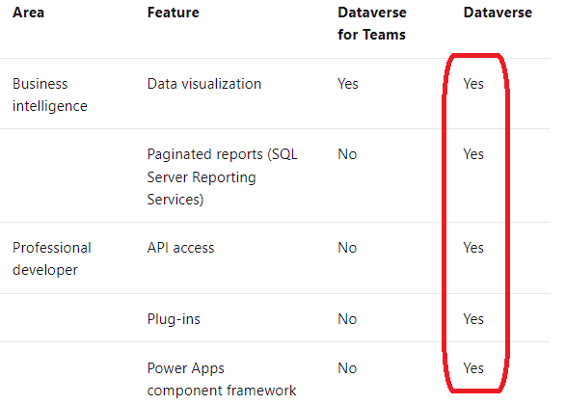The width and height of the screenshot is (566, 405).
Task: Click Dataverse Yes for API access
Action: pyautogui.click(x=473, y=248)
